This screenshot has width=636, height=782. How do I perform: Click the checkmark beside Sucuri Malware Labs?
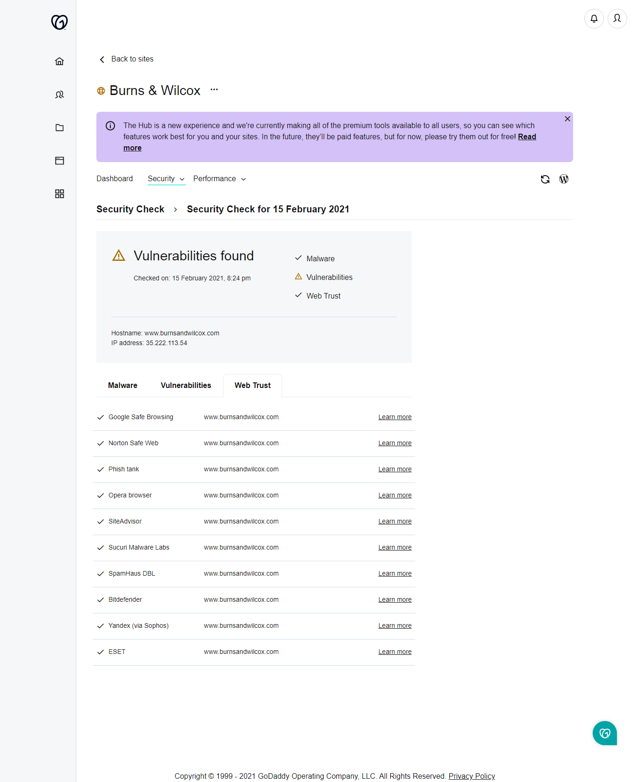coord(100,548)
